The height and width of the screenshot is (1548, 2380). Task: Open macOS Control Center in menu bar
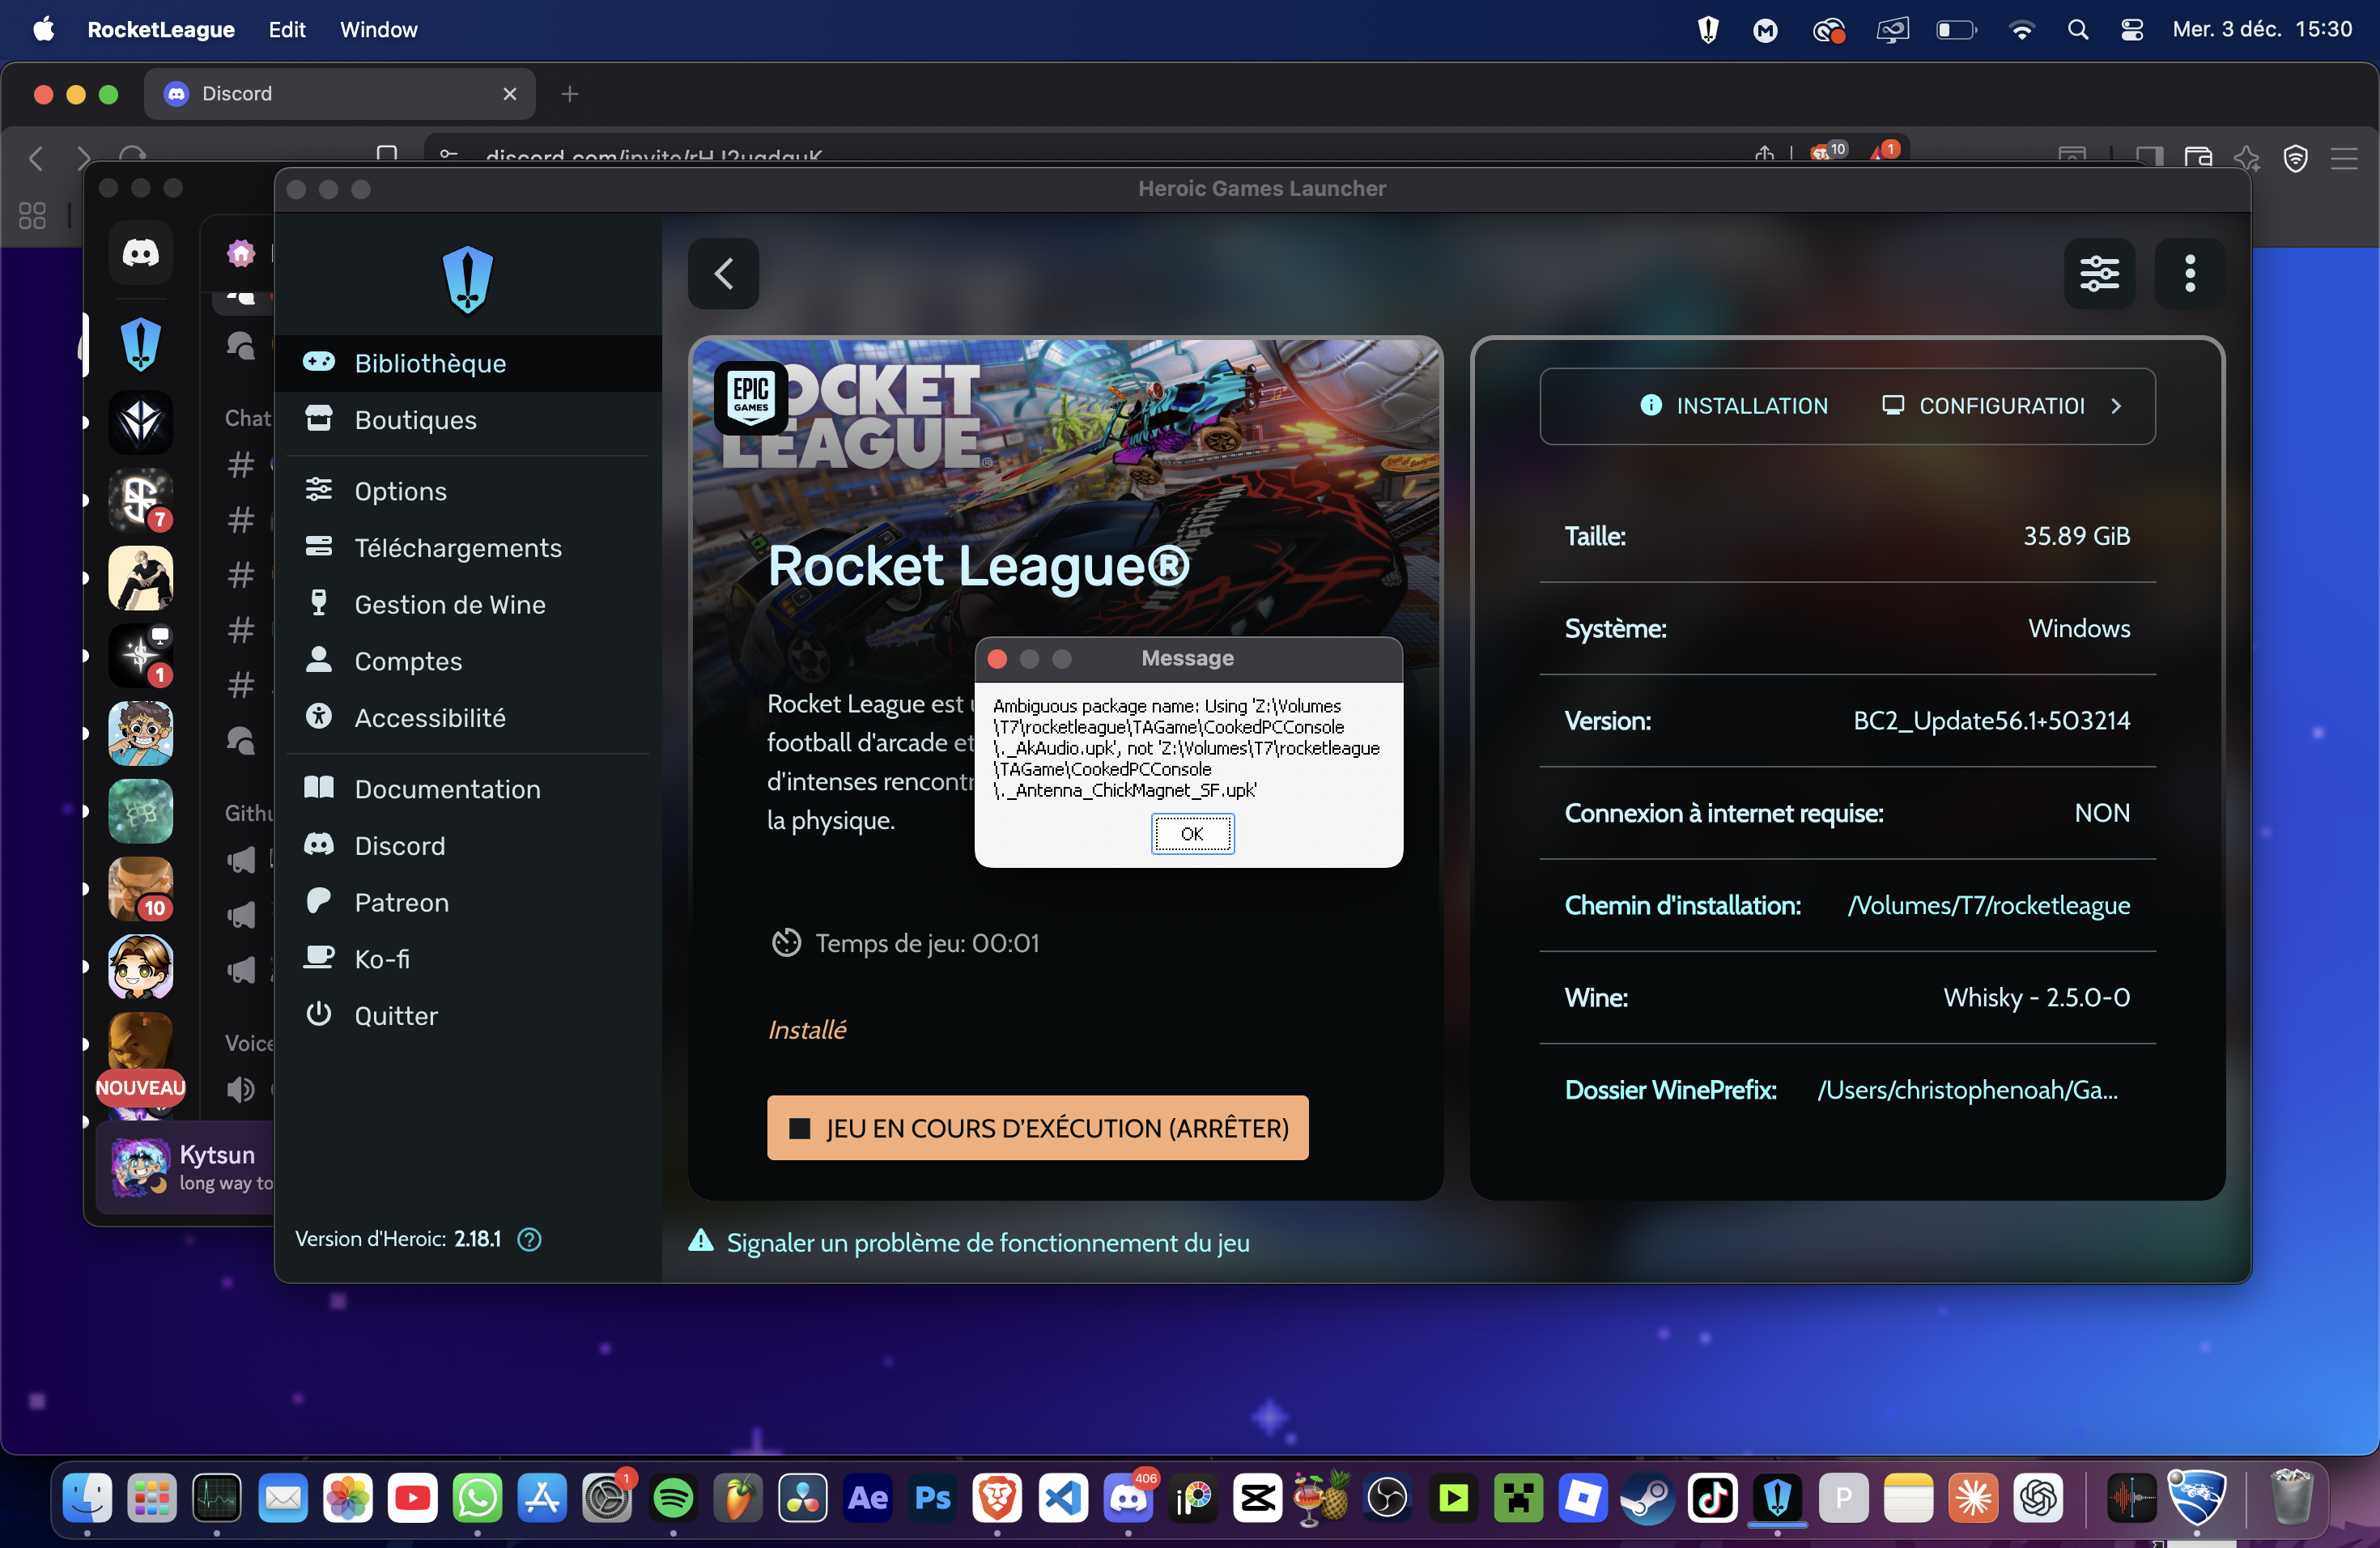[x=2131, y=30]
